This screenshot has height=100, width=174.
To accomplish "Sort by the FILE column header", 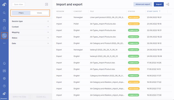I will (92, 11).
